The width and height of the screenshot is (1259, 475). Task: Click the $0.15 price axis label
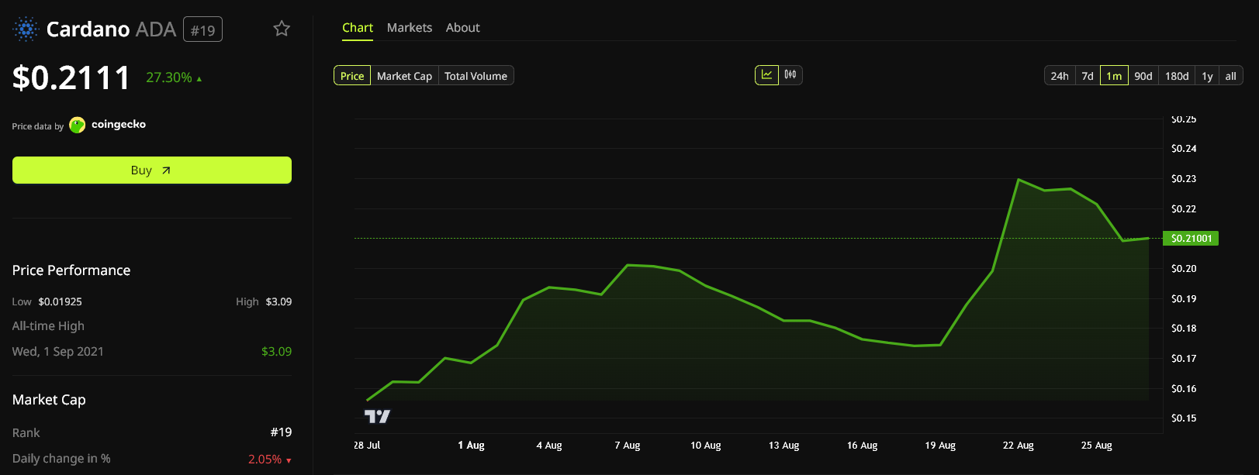(x=1184, y=418)
